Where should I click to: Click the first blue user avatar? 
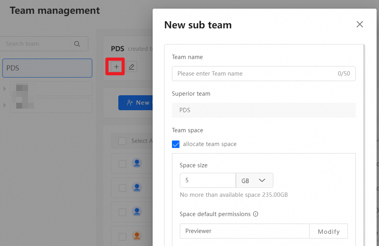click(137, 163)
